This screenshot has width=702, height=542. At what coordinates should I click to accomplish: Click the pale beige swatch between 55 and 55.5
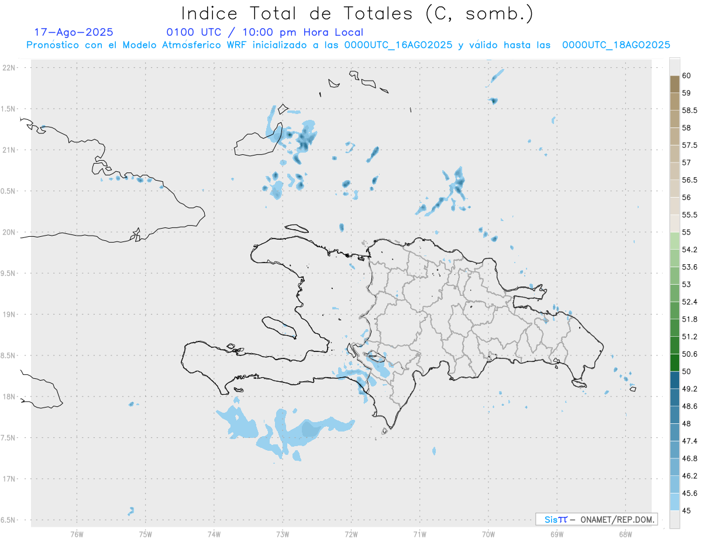click(x=675, y=223)
